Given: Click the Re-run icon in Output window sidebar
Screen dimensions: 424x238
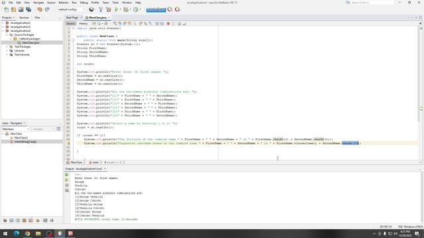Looking at the screenshot, I should click(67, 175).
